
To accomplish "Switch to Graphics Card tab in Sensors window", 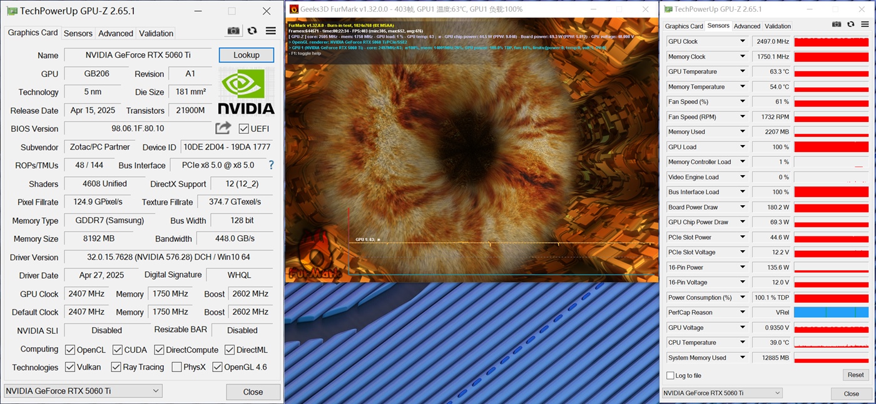I will click(684, 26).
